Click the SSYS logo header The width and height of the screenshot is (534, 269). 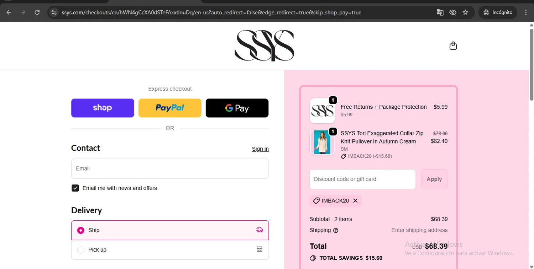click(x=264, y=45)
